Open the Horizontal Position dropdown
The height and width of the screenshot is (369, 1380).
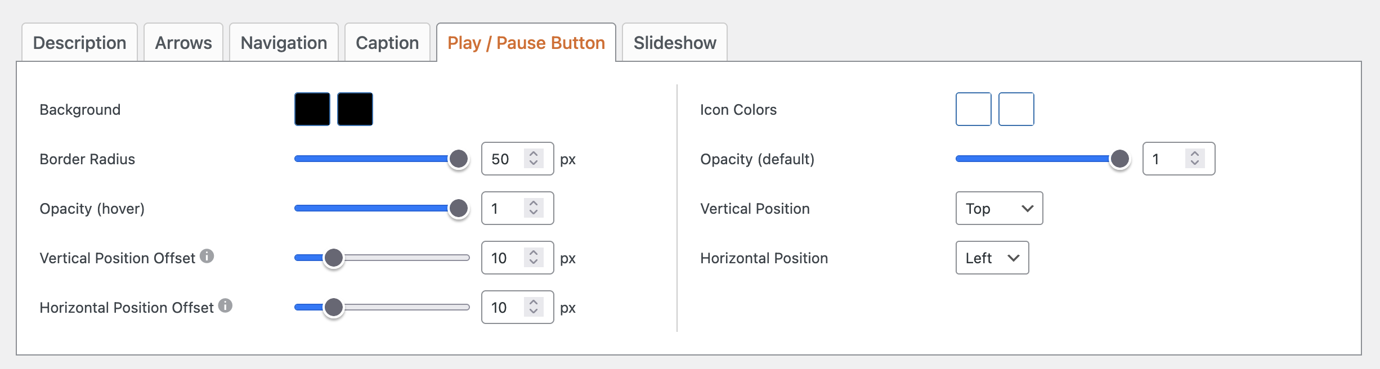pyautogui.click(x=992, y=258)
